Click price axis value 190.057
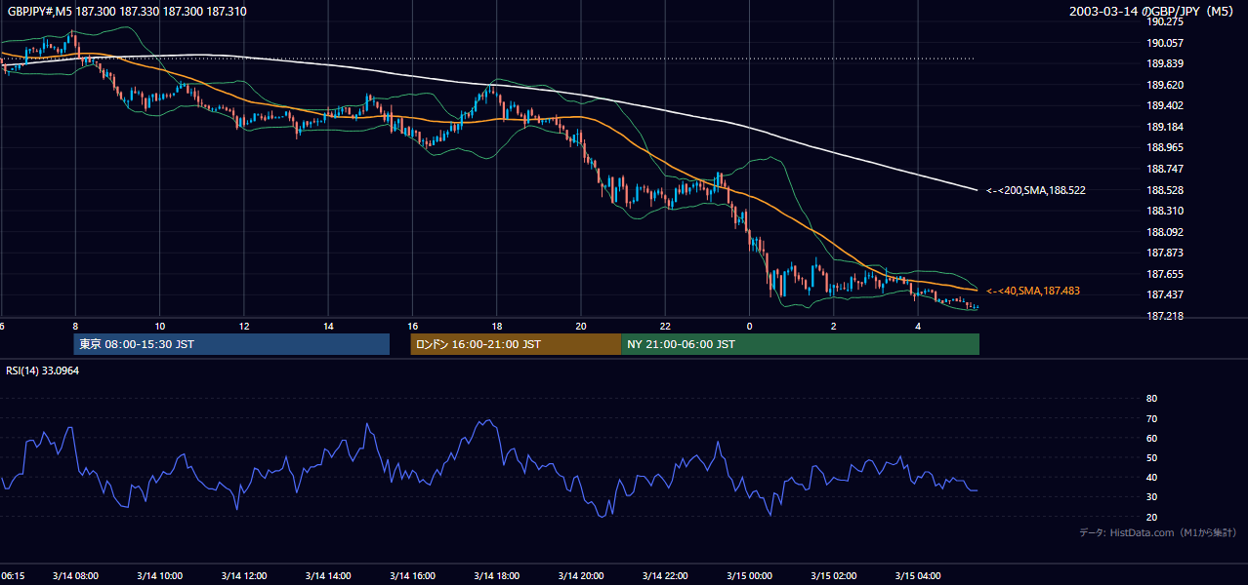The height and width of the screenshot is (585, 1248). [1165, 43]
